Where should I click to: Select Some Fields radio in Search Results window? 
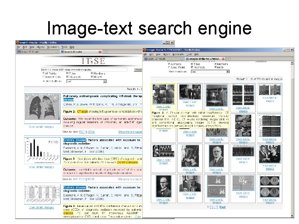point(43,77)
